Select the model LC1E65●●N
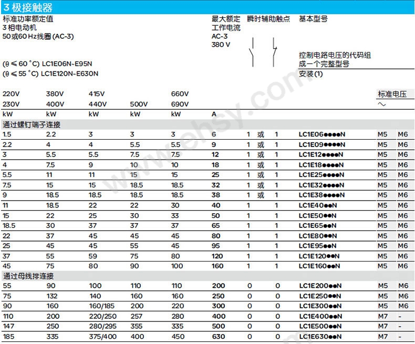 click(x=317, y=226)
